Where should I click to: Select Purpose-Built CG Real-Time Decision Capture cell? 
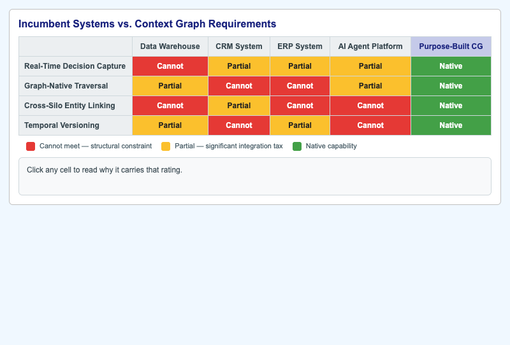point(451,66)
